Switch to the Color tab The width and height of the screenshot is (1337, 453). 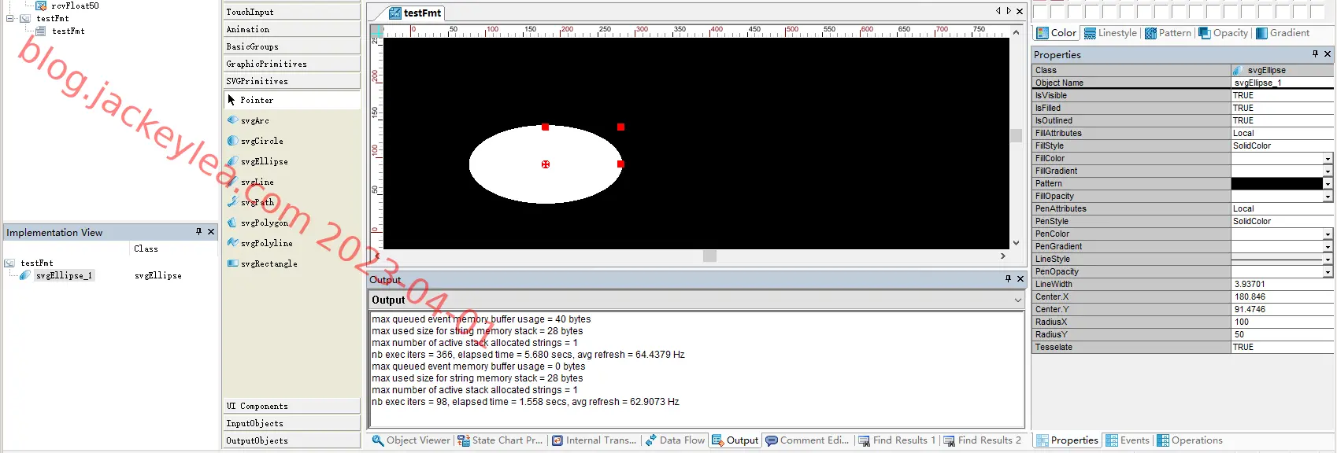click(1056, 33)
